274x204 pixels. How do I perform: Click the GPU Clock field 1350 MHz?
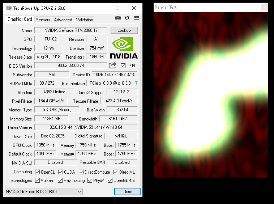46,145
